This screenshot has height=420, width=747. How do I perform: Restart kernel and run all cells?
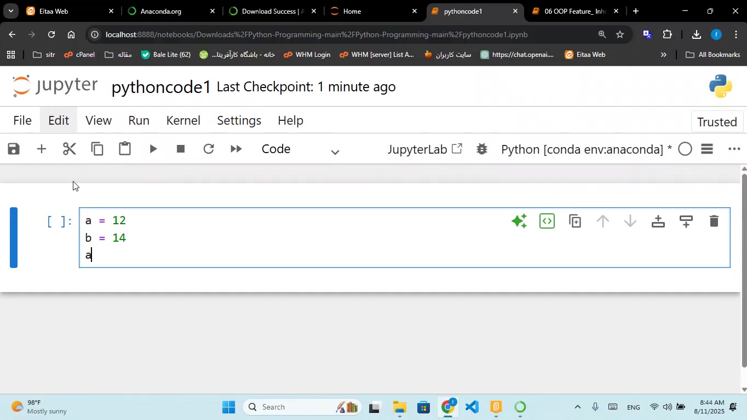click(x=236, y=149)
